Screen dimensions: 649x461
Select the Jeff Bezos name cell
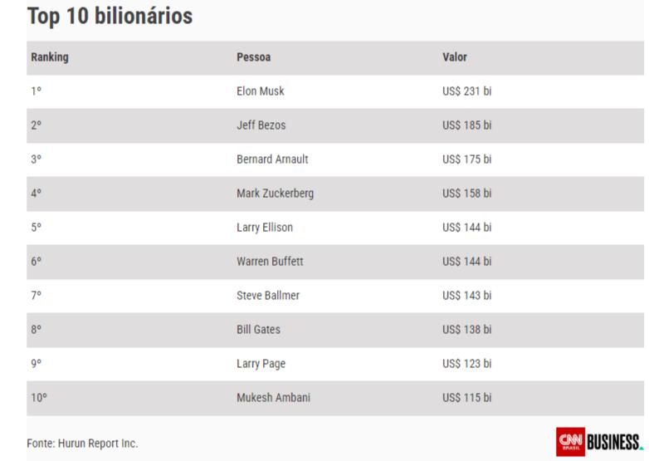coord(262,125)
